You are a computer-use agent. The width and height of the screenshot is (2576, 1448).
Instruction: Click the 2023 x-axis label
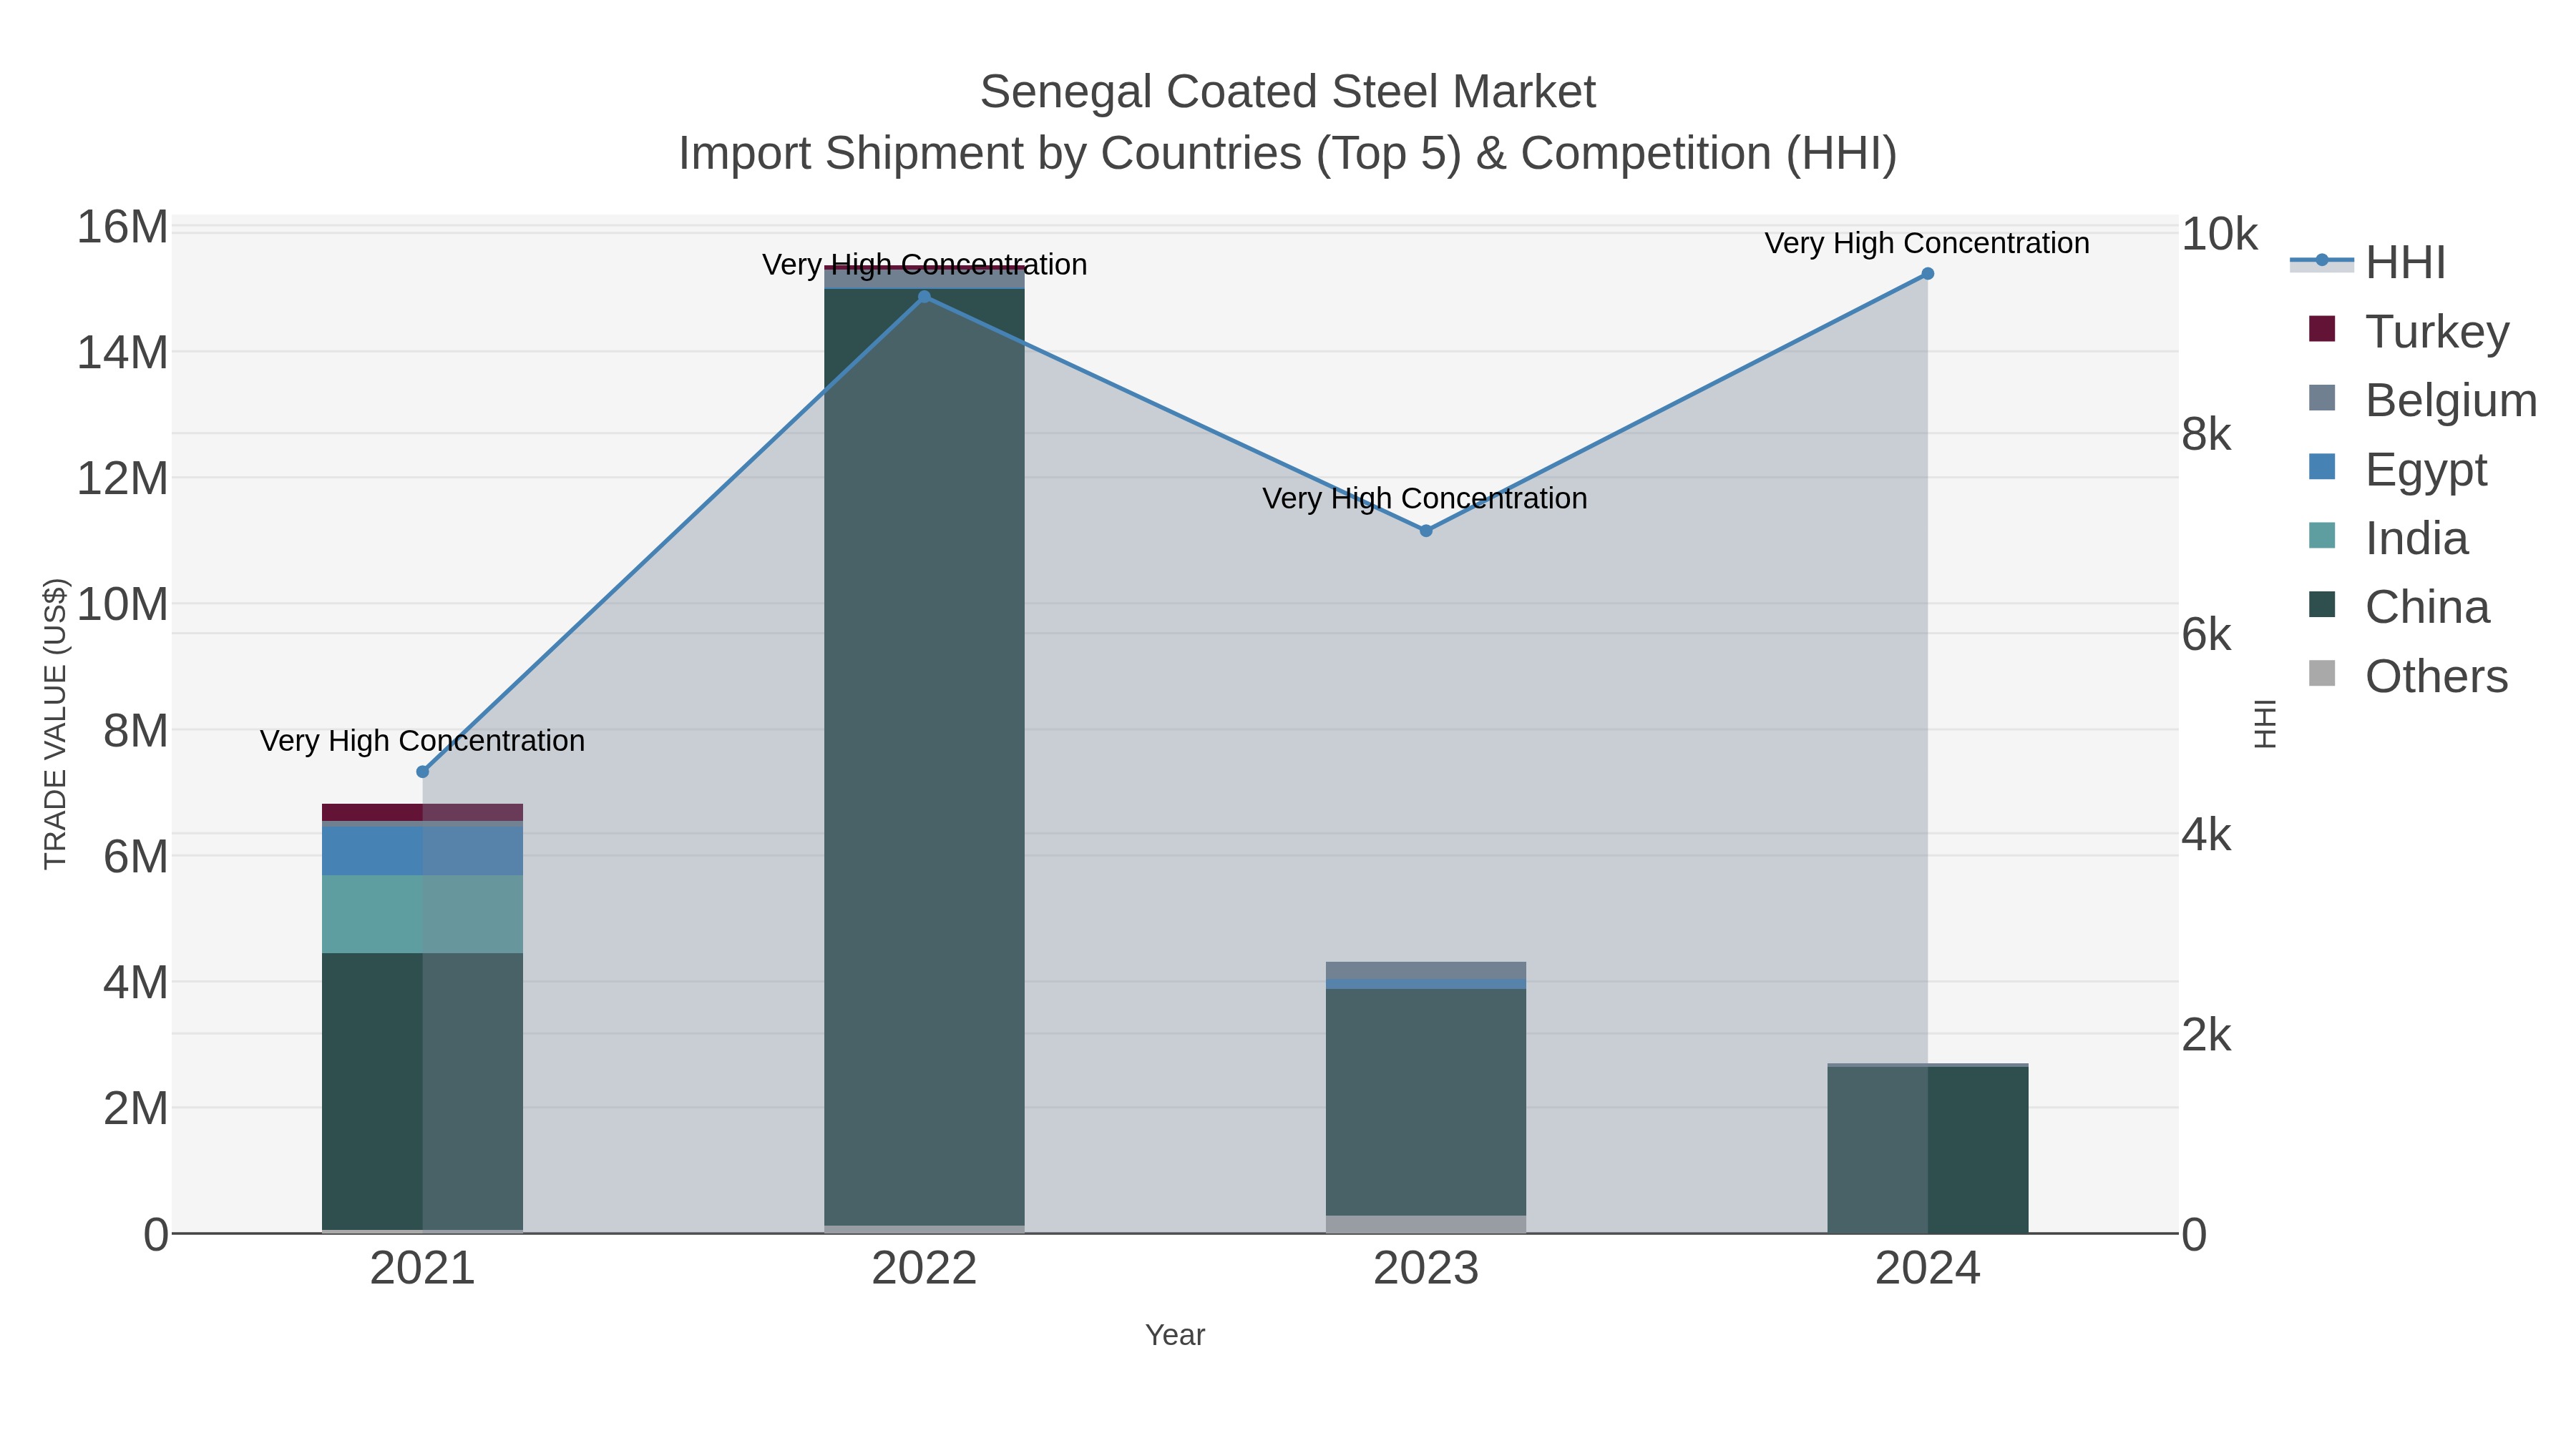point(1426,1269)
